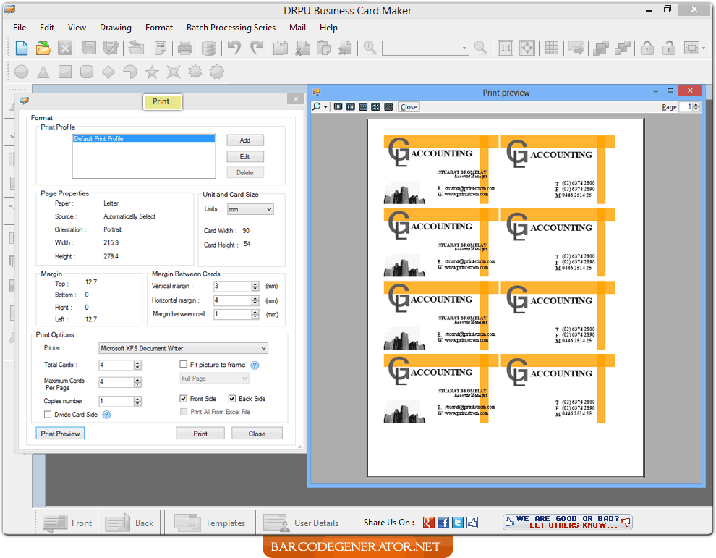Open the Batch Processing Series menu
Viewport: 716px width, 558px height.
click(231, 28)
